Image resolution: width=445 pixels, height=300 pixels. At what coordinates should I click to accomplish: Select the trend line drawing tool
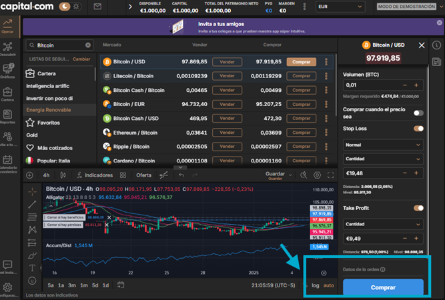32,205
